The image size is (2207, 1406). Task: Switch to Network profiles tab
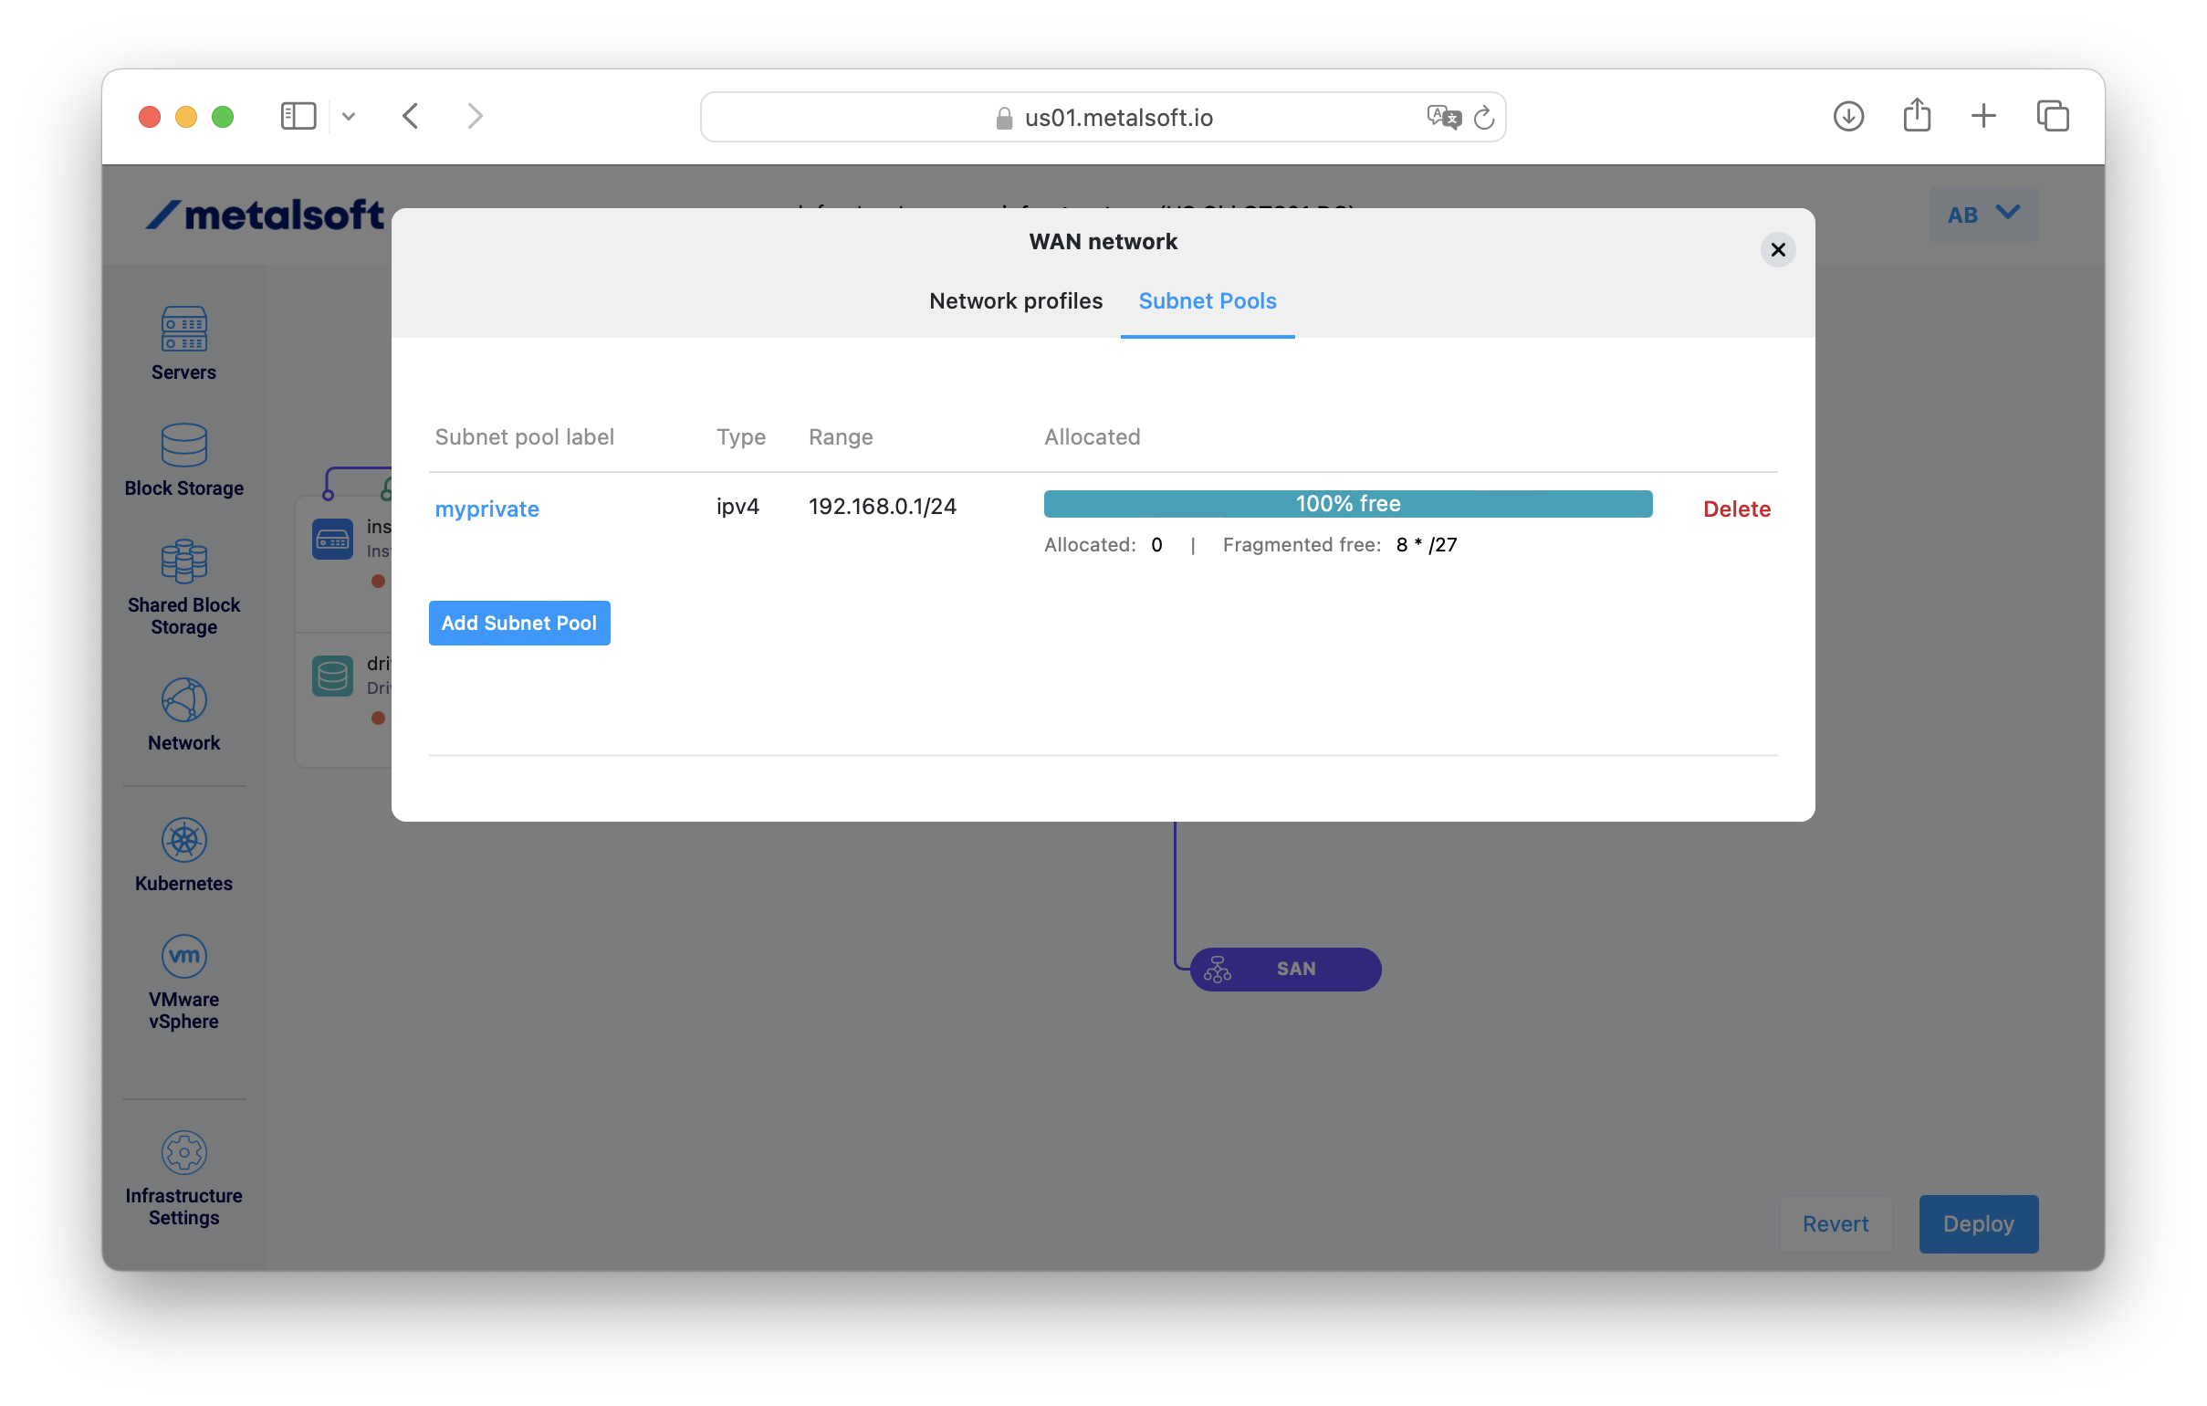1016,300
